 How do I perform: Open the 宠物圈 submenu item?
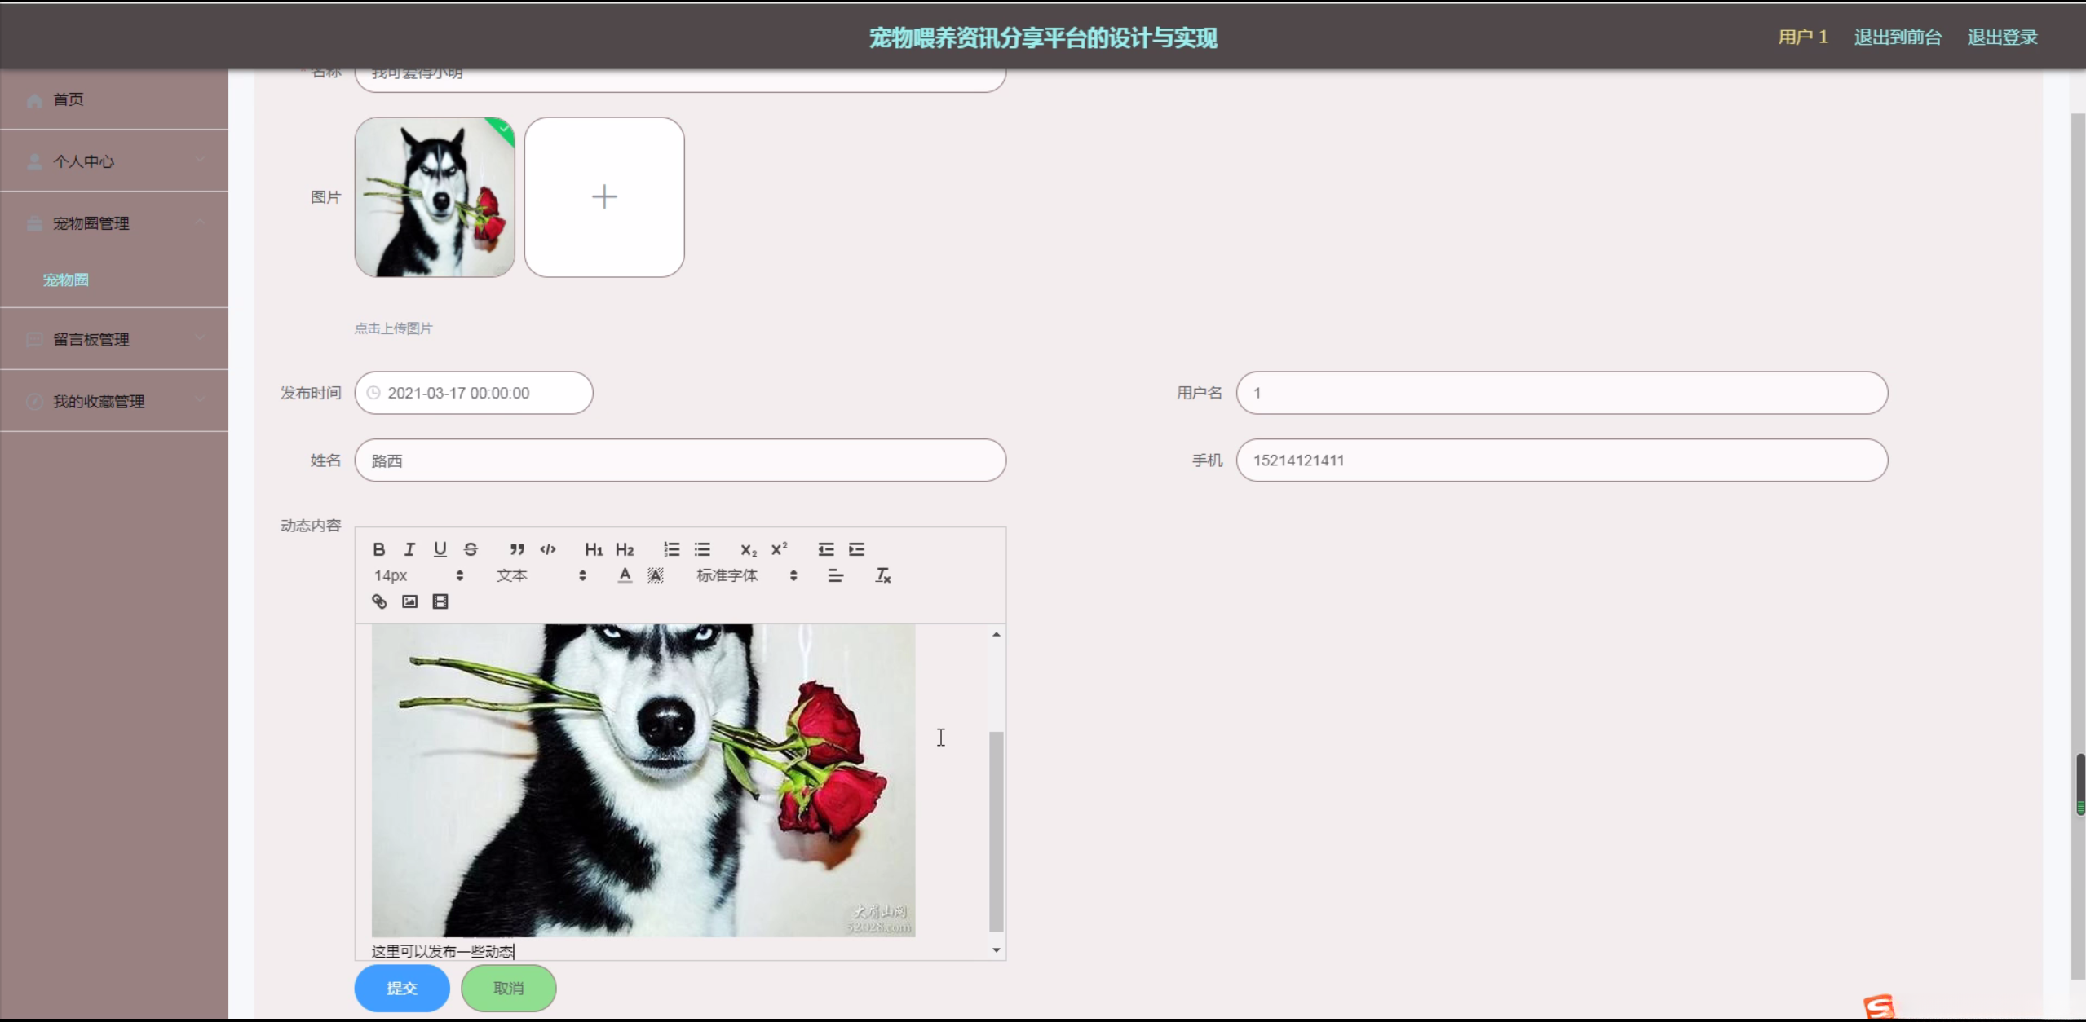pos(66,280)
